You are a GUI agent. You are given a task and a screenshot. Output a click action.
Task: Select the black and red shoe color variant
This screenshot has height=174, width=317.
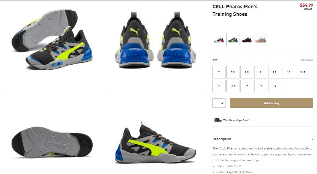point(247,40)
